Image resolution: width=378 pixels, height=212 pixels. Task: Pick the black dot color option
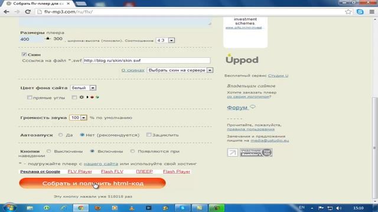(87, 97)
